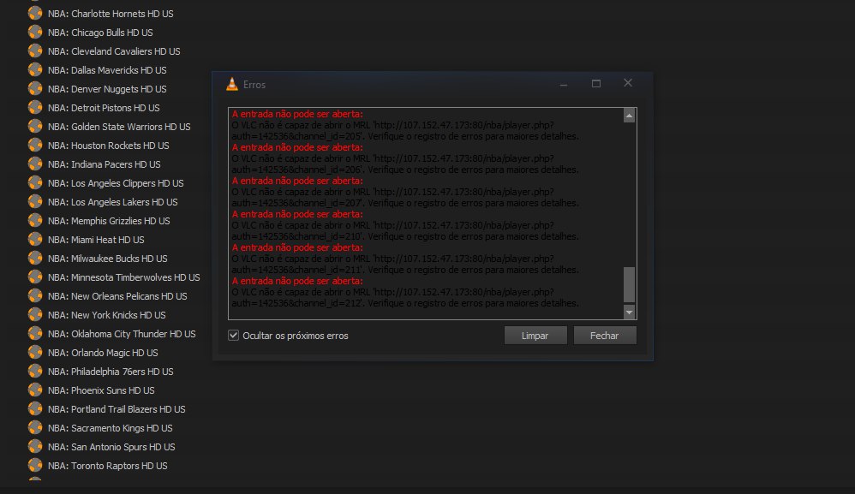Click the globe icon beside Cleveland Cavaliers

point(35,51)
